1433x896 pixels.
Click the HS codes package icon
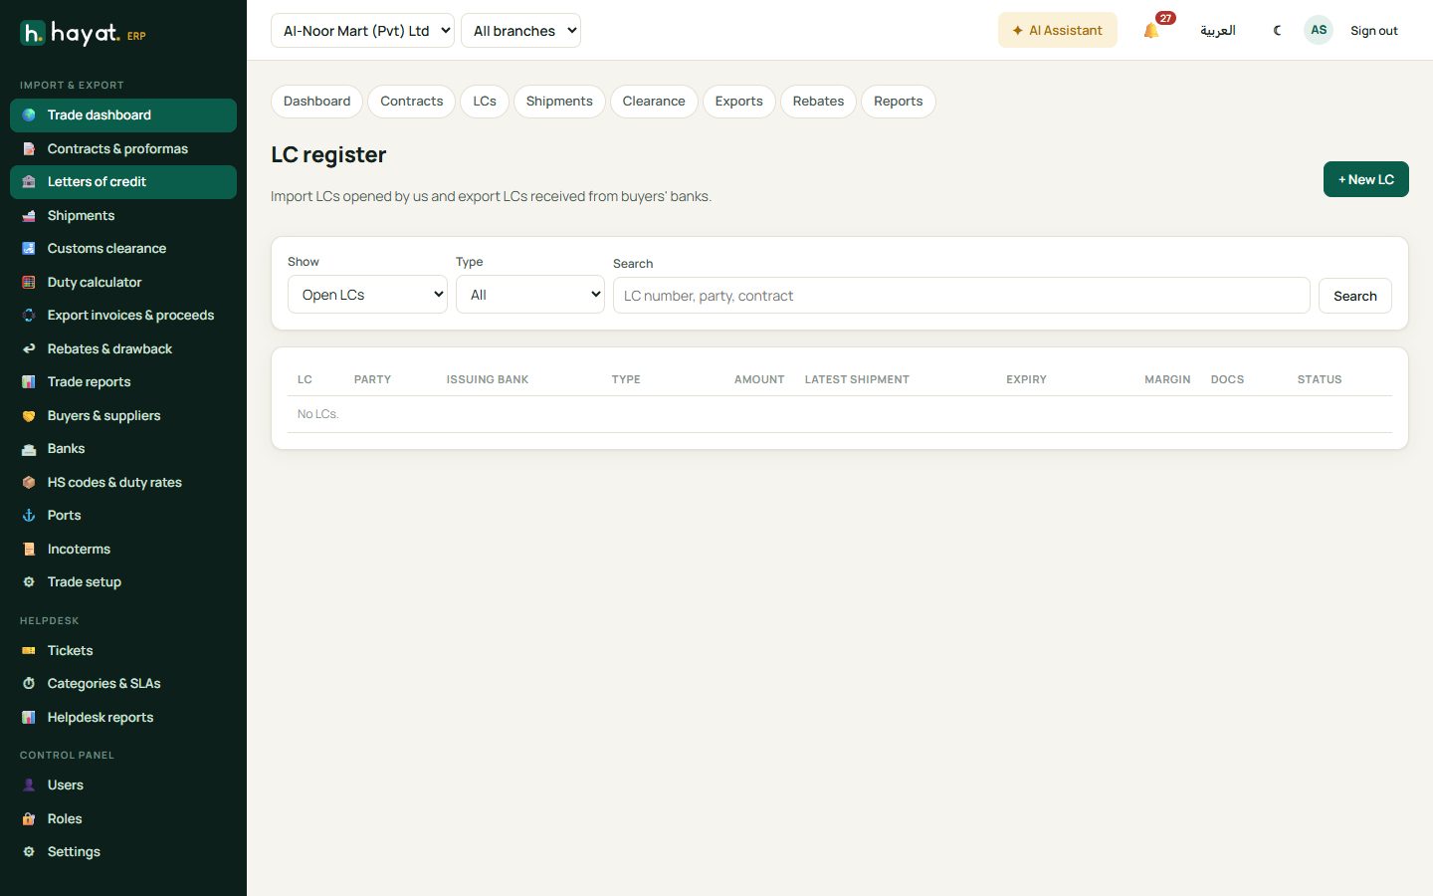pyautogui.click(x=29, y=483)
